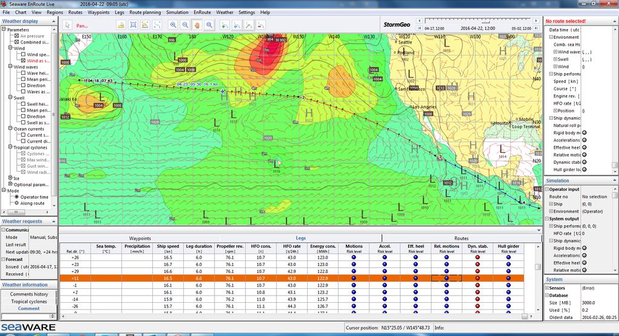
Task: Click the zoom out magnifier icon
Action: (185, 25)
